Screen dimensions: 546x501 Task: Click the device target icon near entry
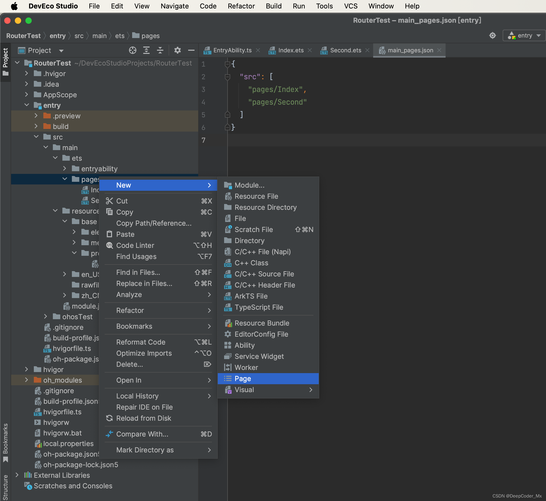pos(492,35)
